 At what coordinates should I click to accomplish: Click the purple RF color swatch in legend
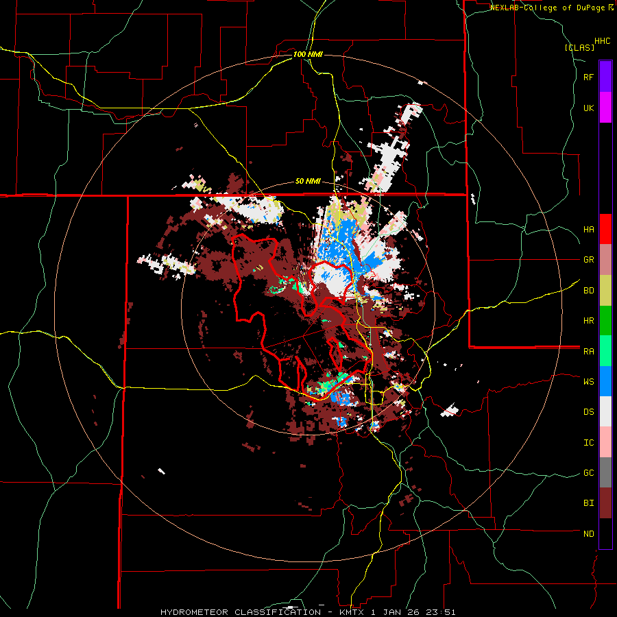tap(605, 77)
